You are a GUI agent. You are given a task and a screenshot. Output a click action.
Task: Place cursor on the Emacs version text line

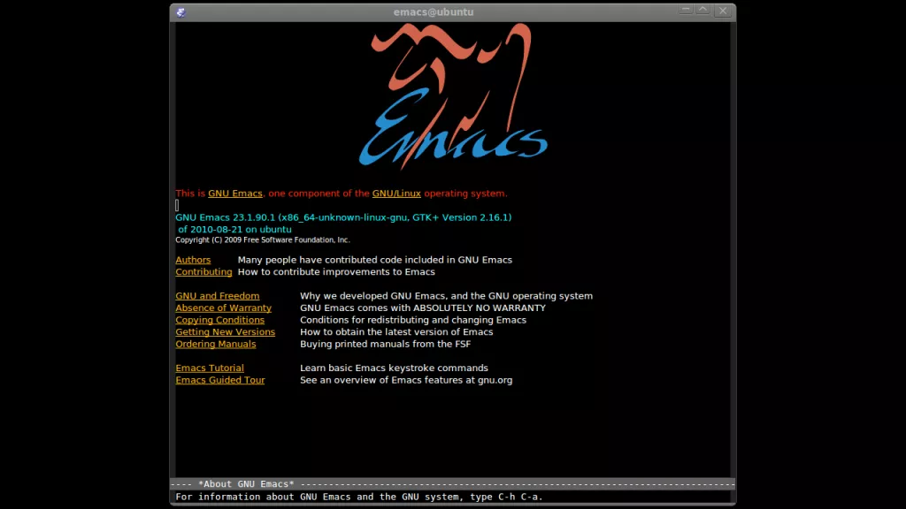pos(343,217)
